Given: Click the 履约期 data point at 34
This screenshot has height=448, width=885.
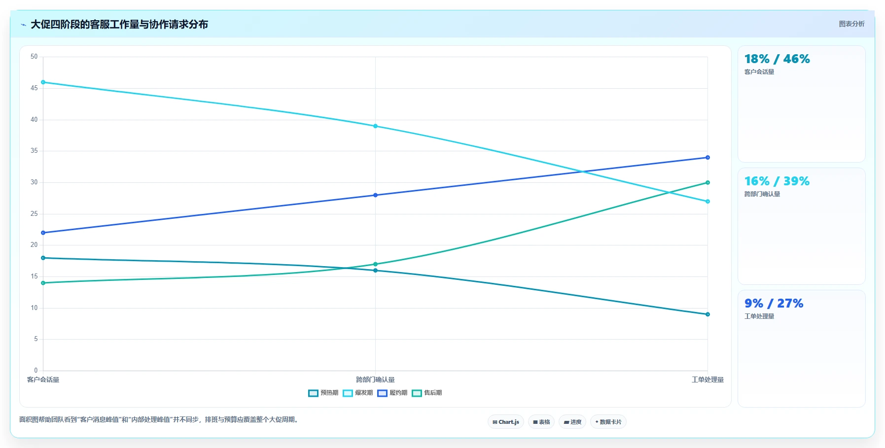Looking at the screenshot, I should coord(708,158).
